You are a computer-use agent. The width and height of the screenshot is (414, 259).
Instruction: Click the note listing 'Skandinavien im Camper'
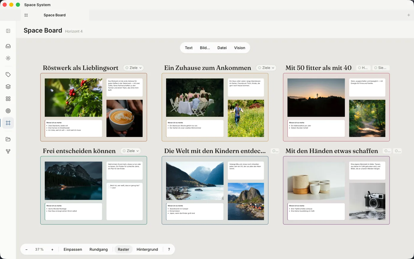195,212
